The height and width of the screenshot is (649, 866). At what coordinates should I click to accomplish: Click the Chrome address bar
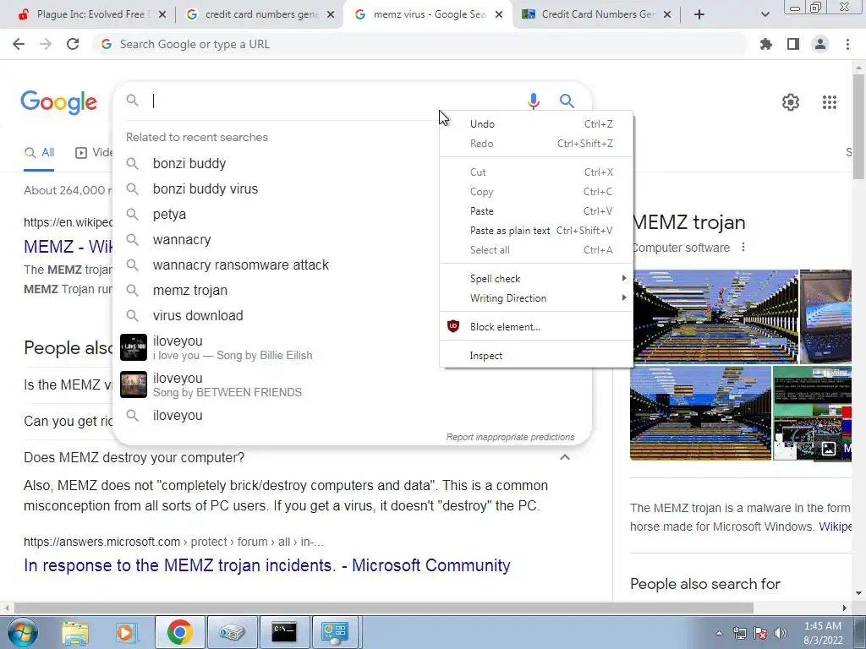pyautogui.click(x=419, y=44)
